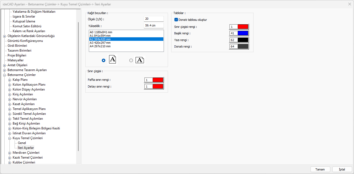Click the portrait page orientation icon
The height and width of the screenshot is (174, 354).
113,59
